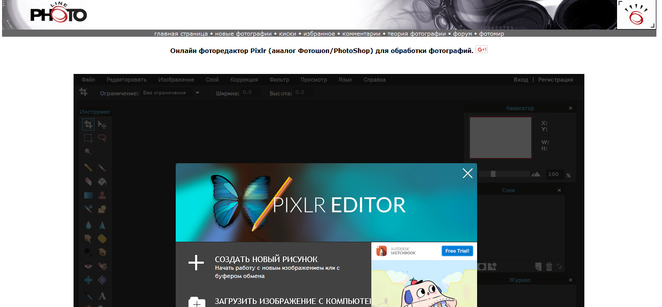Select the Drawing shapes tool

pyautogui.click(x=102, y=209)
